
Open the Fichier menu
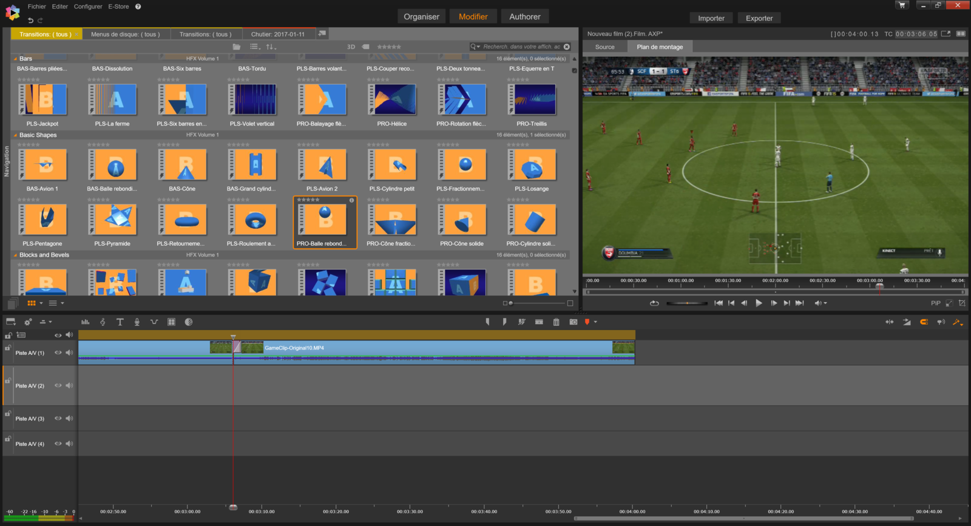pyautogui.click(x=37, y=7)
